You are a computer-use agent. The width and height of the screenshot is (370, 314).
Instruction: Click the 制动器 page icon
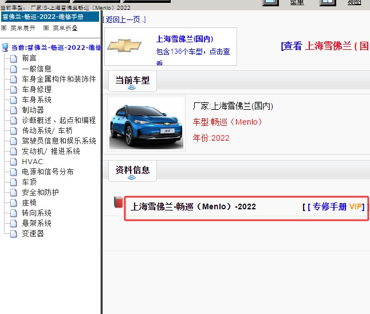pyautogui.click(x=14, y=110)
